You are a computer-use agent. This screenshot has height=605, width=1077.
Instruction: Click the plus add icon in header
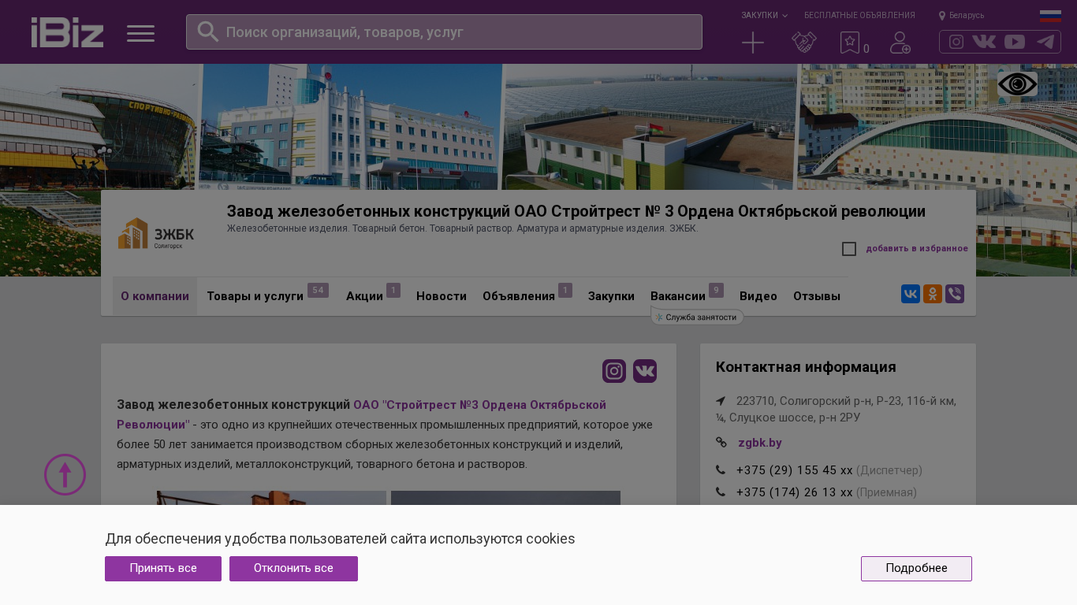point(753,43)
